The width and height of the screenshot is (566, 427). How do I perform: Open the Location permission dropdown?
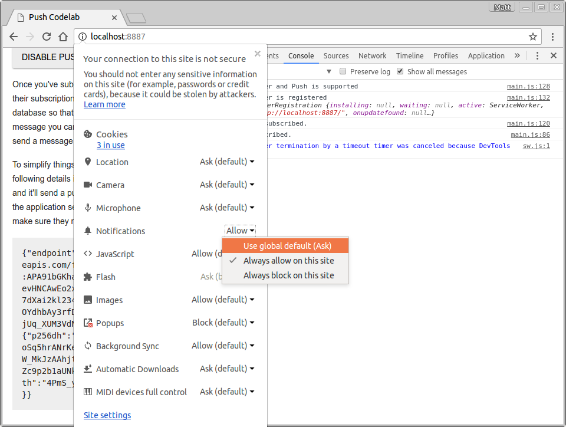[x=227, y=162]
